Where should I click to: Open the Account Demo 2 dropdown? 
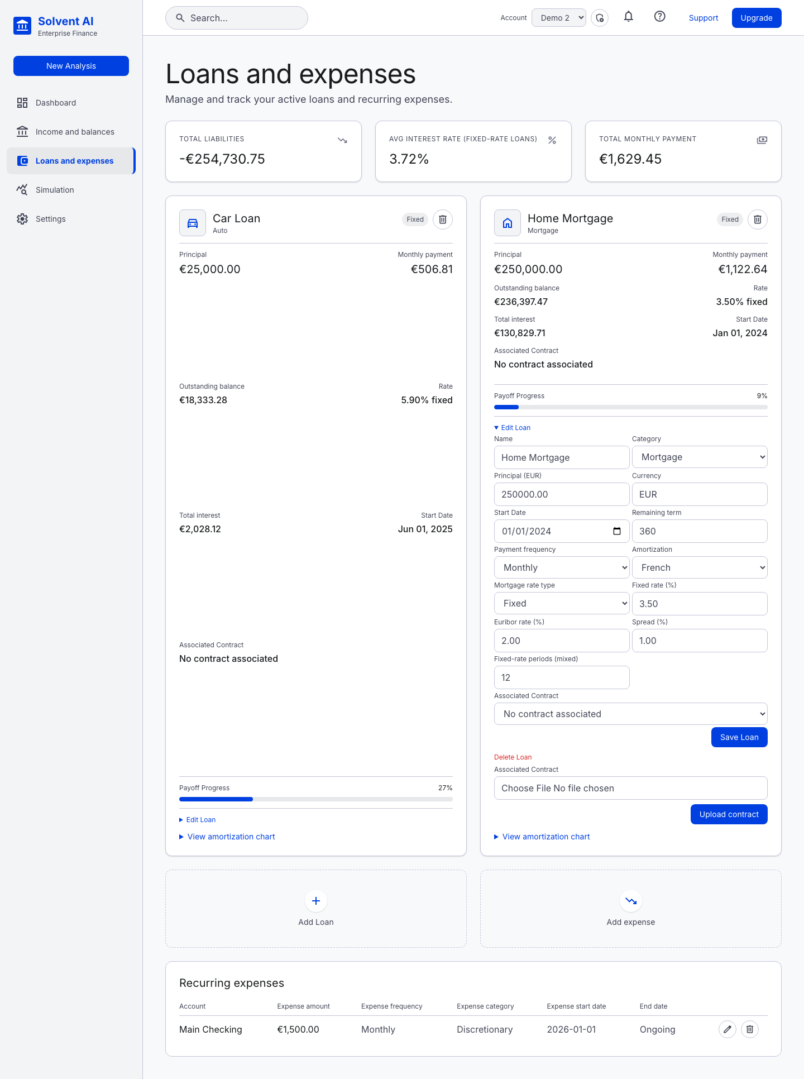559,18
